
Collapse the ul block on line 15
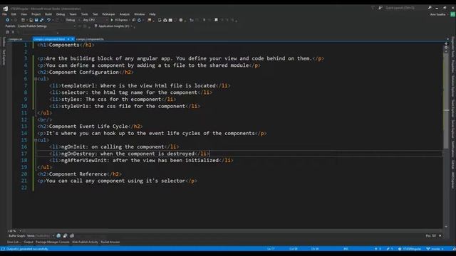[36, 140]
